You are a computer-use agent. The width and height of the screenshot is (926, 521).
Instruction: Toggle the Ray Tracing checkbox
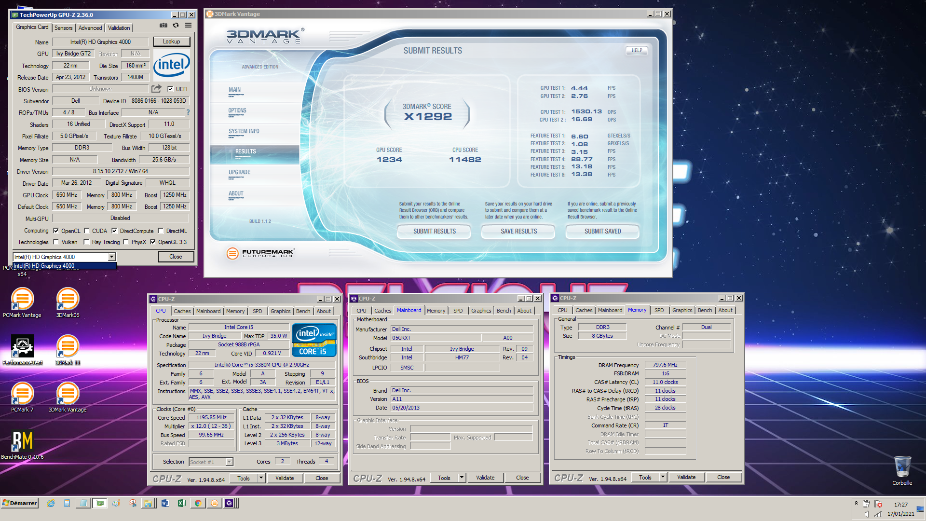click(86, 242)
